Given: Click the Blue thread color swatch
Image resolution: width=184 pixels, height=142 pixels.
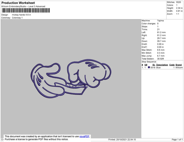Looking at the screenshot, I should 149,67.
